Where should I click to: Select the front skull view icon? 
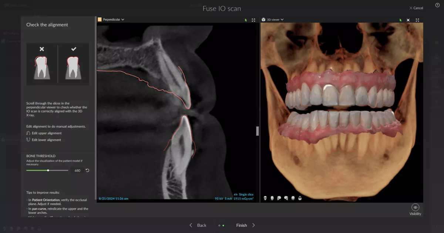click(265, 198)
